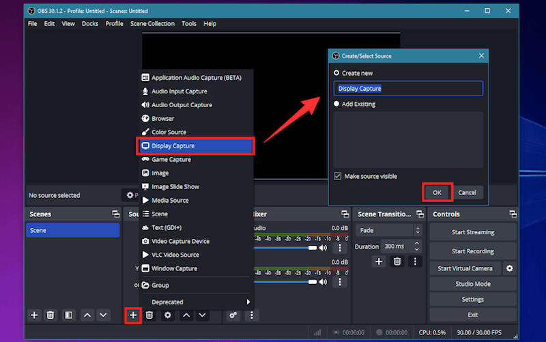Remove transition with trash icon
546x342 pixels.
click(397, 261)
